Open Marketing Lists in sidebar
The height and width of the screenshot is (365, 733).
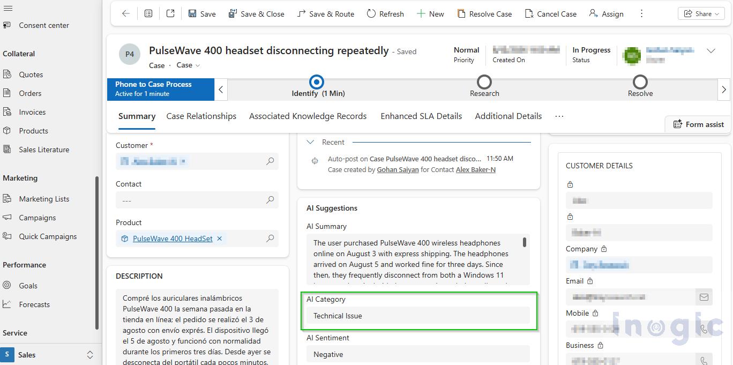click(x=44, y=199)
